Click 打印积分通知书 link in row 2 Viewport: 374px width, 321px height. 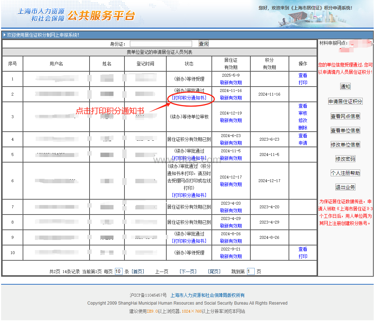[189, 98]
